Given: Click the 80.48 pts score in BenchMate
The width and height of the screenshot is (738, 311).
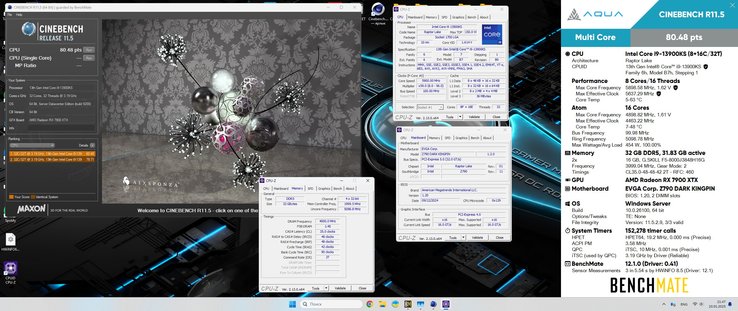Looking at the screenshot, I should point(684,37).
